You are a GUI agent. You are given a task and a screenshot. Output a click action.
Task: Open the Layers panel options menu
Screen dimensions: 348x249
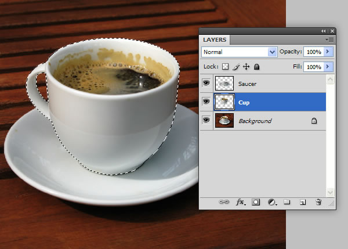point(329,39)
